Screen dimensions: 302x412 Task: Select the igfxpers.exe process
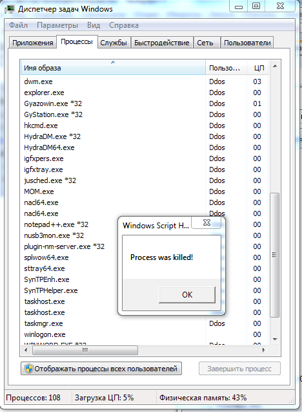[x=145, y=158]
